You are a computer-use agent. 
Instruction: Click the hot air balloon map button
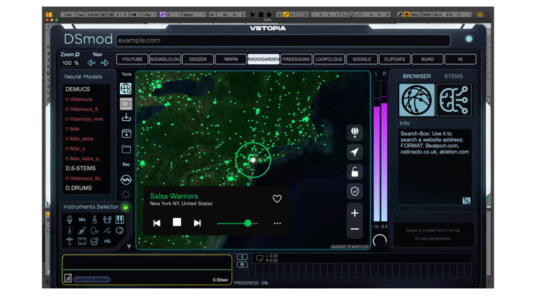(355, 132)
